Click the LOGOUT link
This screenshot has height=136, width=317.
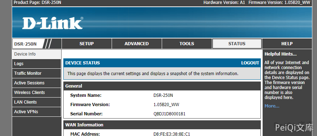(250, 63)
